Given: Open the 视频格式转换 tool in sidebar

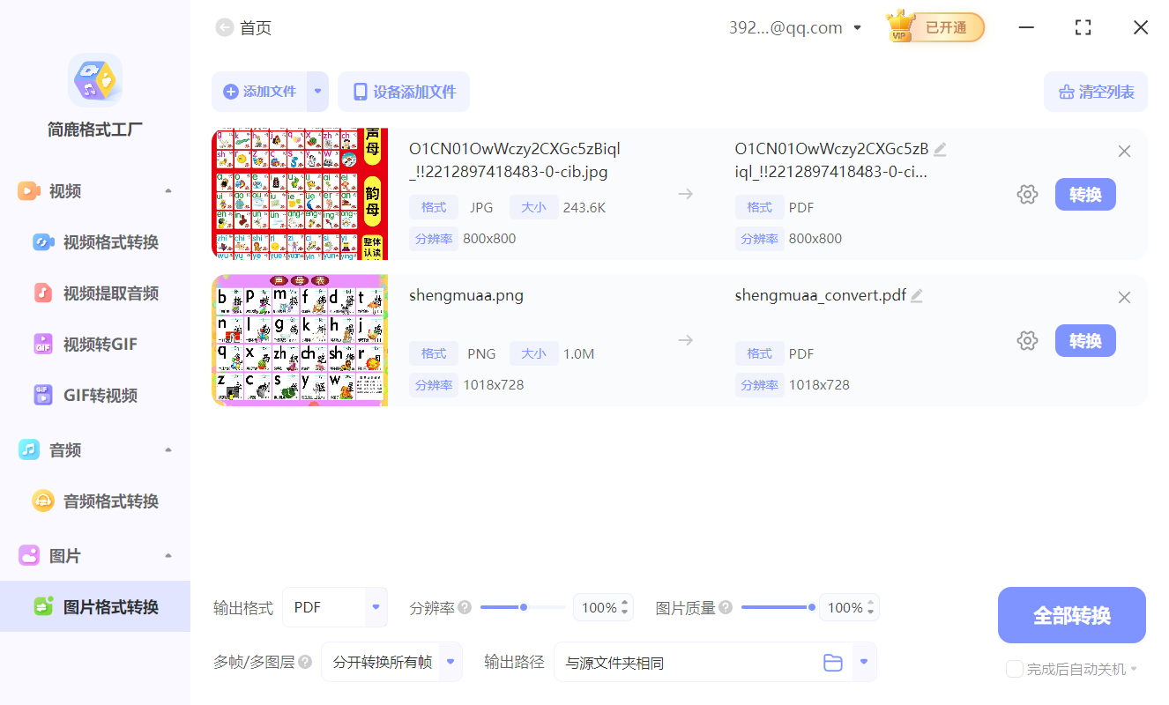Looking at the screenshot, I should (98, 241).
